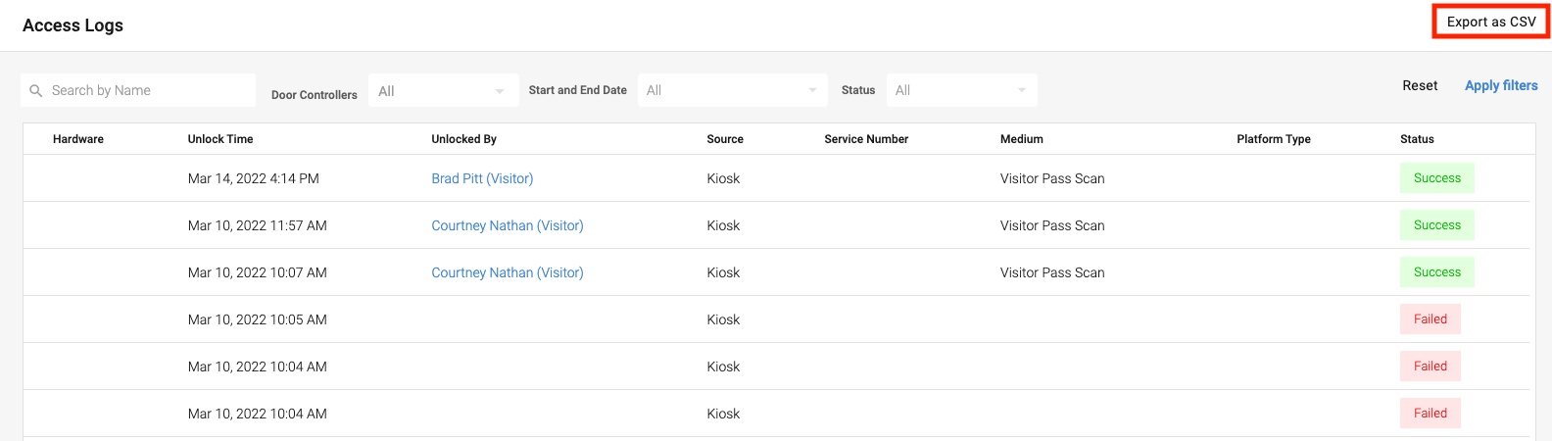Expand the Start and End Date dropdown

732,91
